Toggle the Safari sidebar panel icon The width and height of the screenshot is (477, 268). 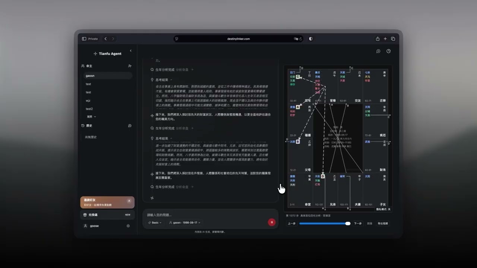[84, 39]
